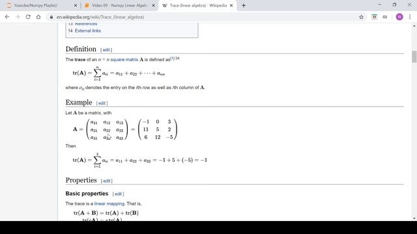Edit the Example section
Viewport: 417px width, 234px height.
click(x=102, y=103)
